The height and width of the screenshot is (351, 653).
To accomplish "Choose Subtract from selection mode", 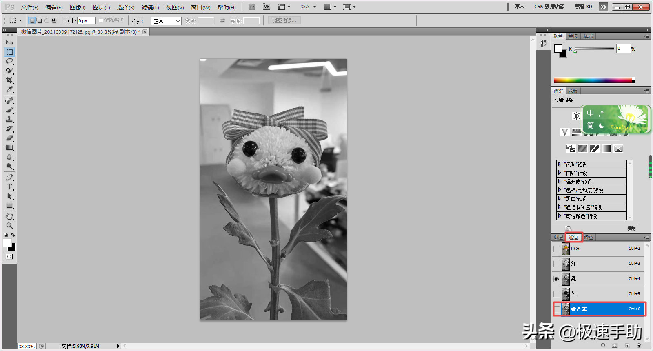I will click(46, 20).
